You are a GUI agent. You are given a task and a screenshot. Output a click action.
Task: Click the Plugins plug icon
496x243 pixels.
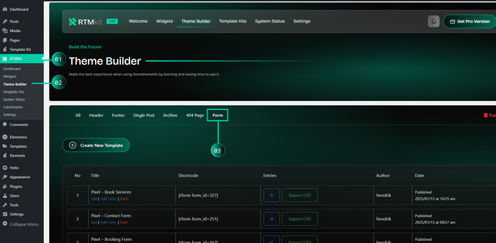click(5, 187)
